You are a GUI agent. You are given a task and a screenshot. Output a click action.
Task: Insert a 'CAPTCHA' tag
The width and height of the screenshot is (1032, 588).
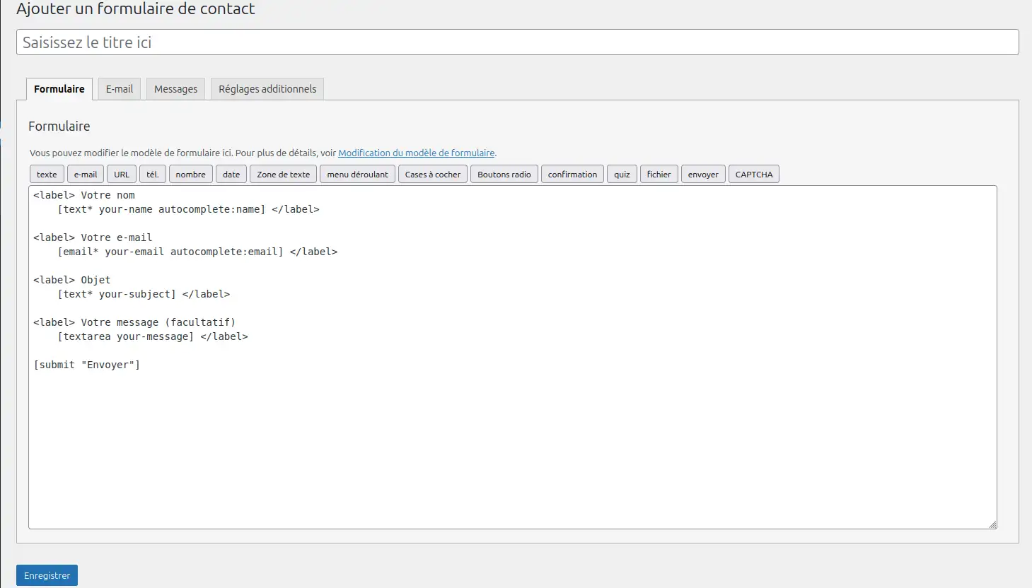(x=754, y=175)
